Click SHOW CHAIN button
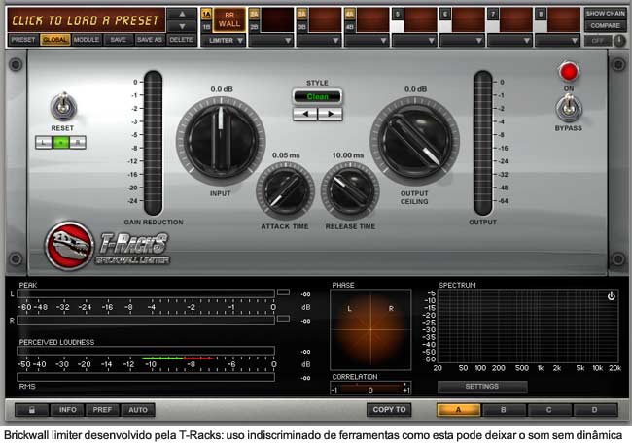This screenshot has width=632, height=445. [605, 14]
